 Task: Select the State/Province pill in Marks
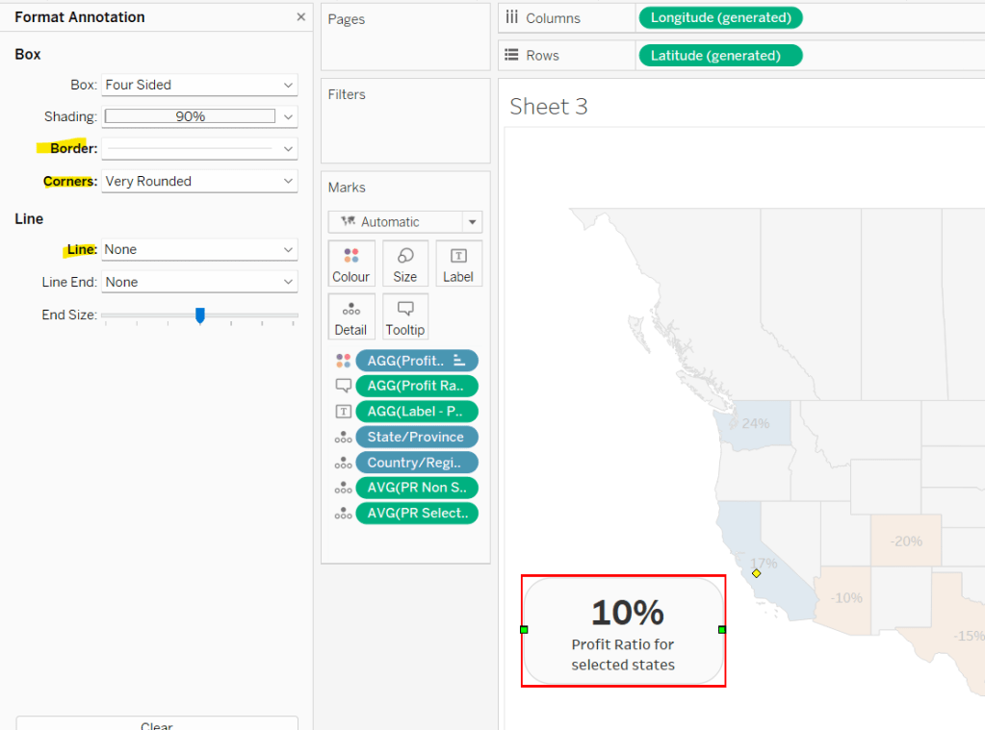coord(416,437)
